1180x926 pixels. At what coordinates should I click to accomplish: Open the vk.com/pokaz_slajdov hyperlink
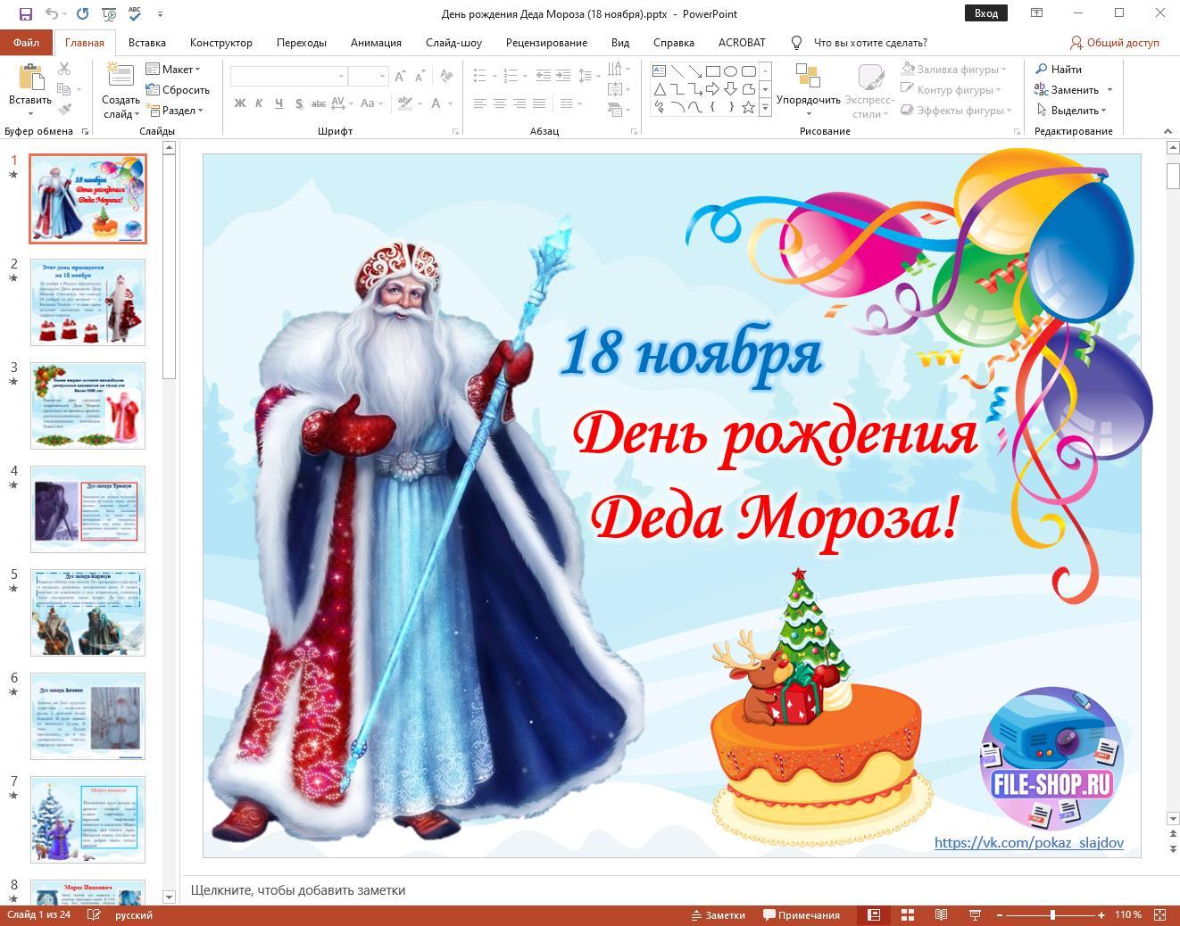point(1028,842)
